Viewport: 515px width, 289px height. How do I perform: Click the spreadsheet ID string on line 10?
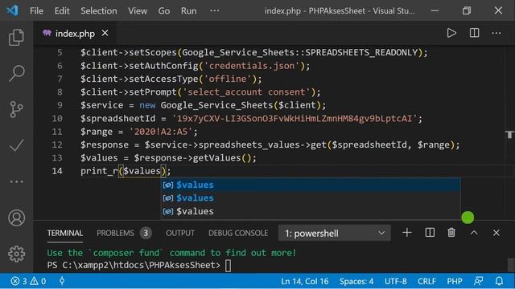[x=295, y=118]
